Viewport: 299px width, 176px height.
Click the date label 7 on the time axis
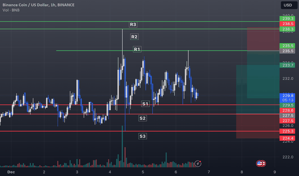(209, 172)
